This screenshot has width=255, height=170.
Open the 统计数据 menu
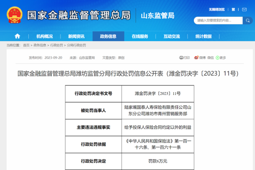[204, 36]
